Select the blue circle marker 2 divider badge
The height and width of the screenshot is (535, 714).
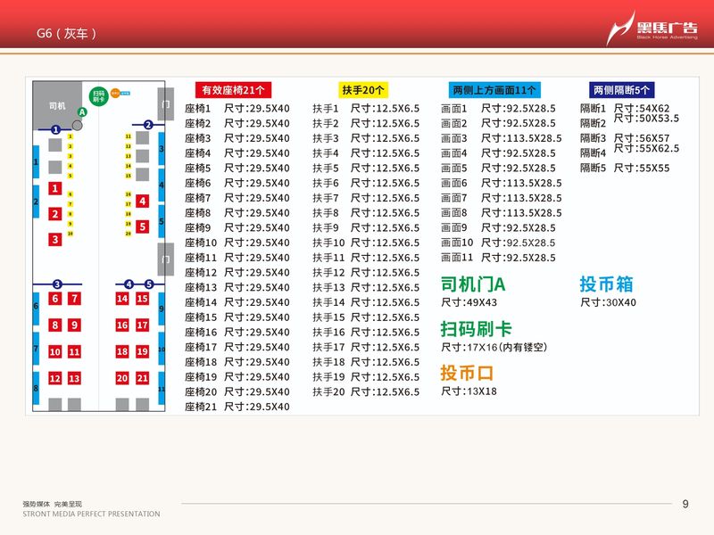coord(147,125)
